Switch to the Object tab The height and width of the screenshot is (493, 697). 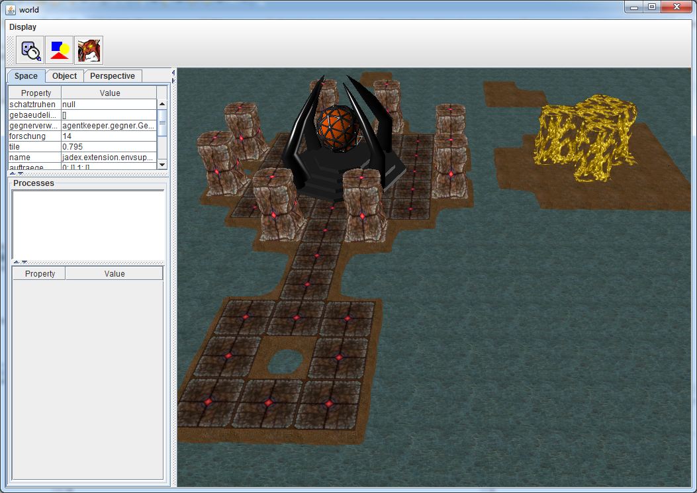click(65, 76)
